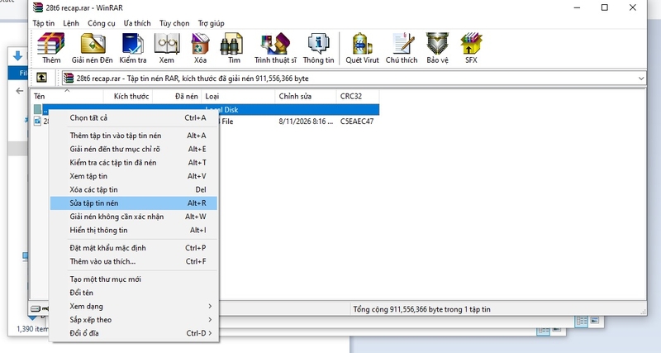Expand the Xem dạng submenu
Viewport: 661px width, 353px height.
(x=134, y=306)
